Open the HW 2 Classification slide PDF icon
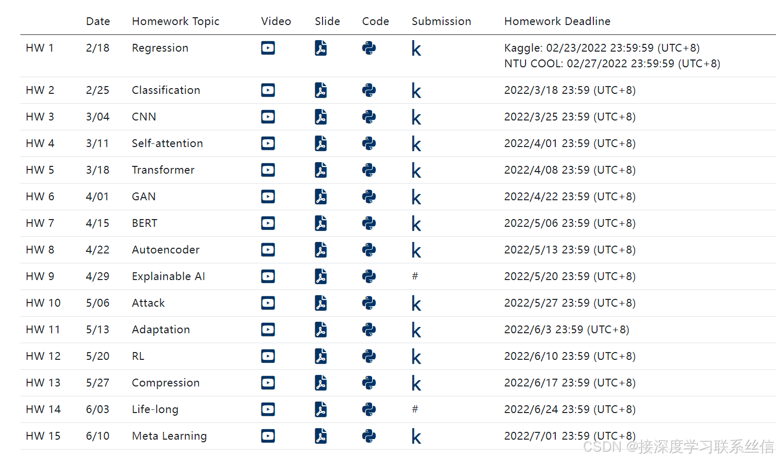The image size is (776, 460). tap(321, 90)
